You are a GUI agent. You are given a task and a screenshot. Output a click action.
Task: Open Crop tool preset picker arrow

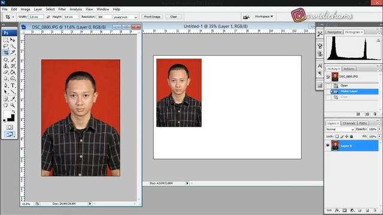13,17
